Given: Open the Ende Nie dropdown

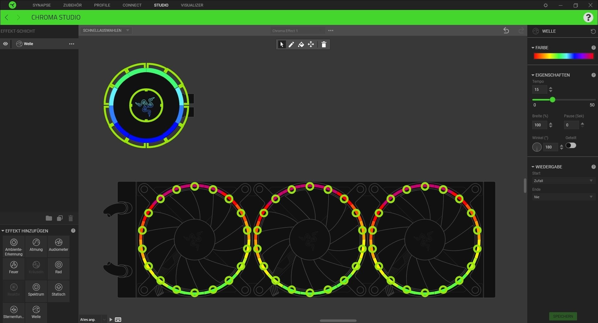Looking at the screenshot, I should (563, 197).
